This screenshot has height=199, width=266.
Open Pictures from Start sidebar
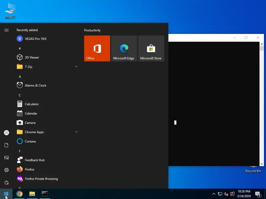pyautogui.click(x=6, y=158)
